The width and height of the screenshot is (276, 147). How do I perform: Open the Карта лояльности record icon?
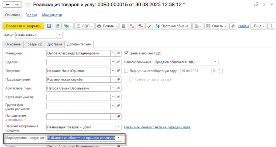tap(119, 97)
